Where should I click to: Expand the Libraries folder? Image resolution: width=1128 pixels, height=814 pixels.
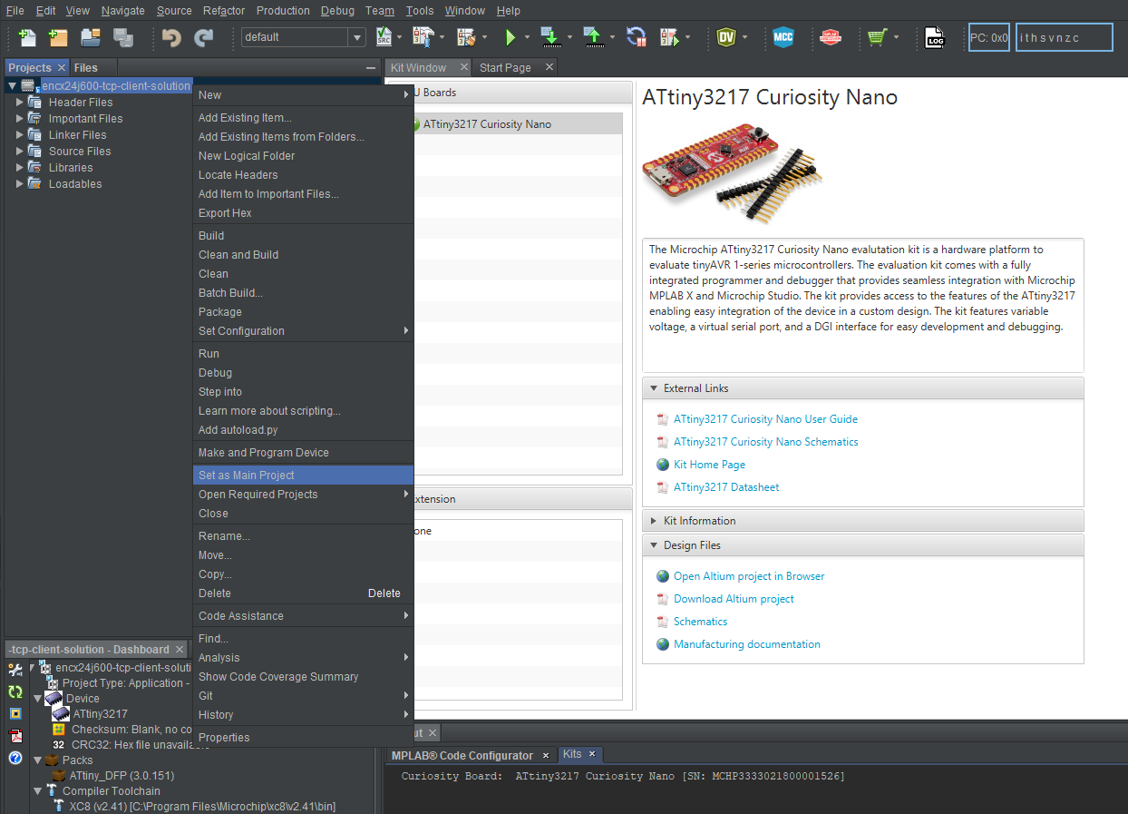[20, 168]
